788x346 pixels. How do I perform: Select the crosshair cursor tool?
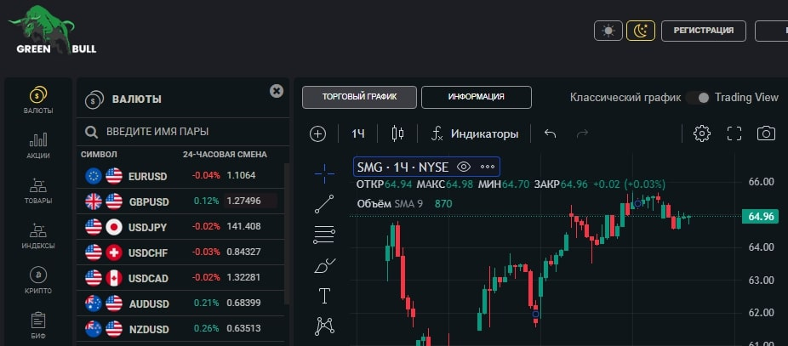324,173
